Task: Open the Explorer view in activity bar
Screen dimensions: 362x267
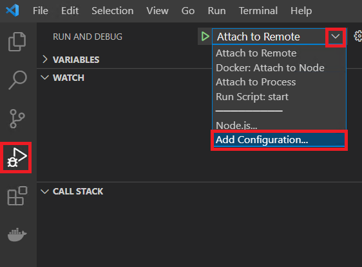Action: (x=17, y=42)
